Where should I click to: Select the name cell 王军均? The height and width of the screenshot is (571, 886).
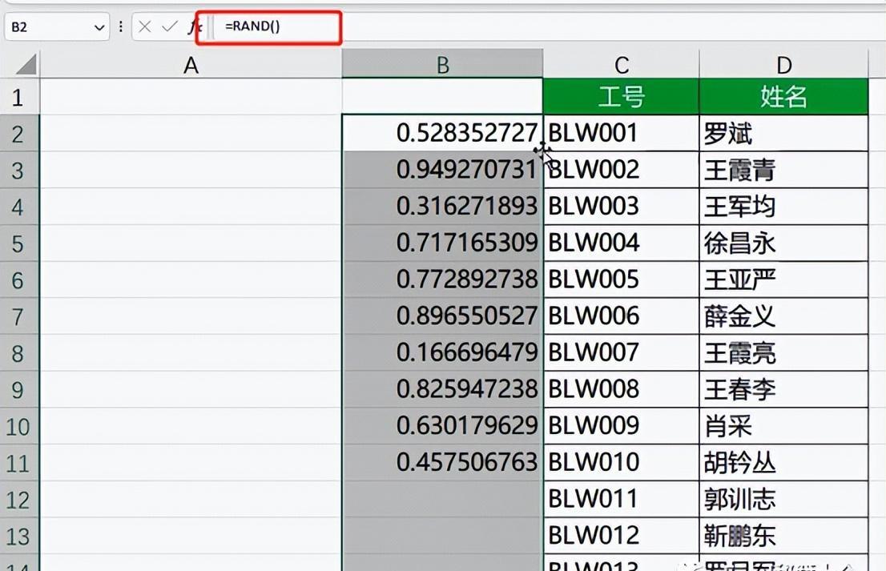point(783,206)
